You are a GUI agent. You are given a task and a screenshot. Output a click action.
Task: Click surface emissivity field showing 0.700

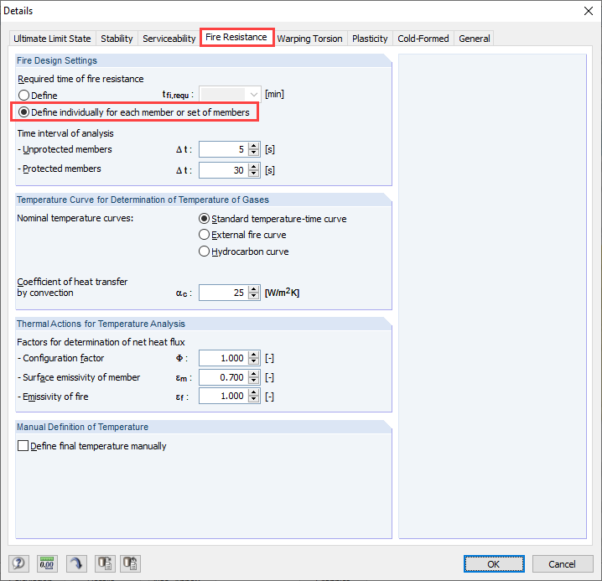(x=224, y=377)
